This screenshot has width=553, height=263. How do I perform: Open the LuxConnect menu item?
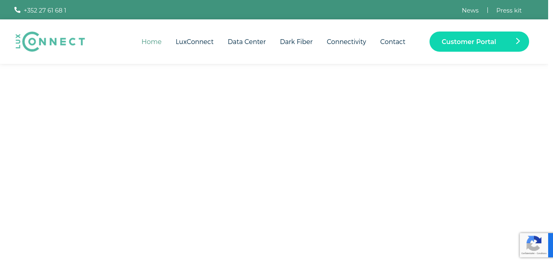pyautogui.click(x=194, y=42)
